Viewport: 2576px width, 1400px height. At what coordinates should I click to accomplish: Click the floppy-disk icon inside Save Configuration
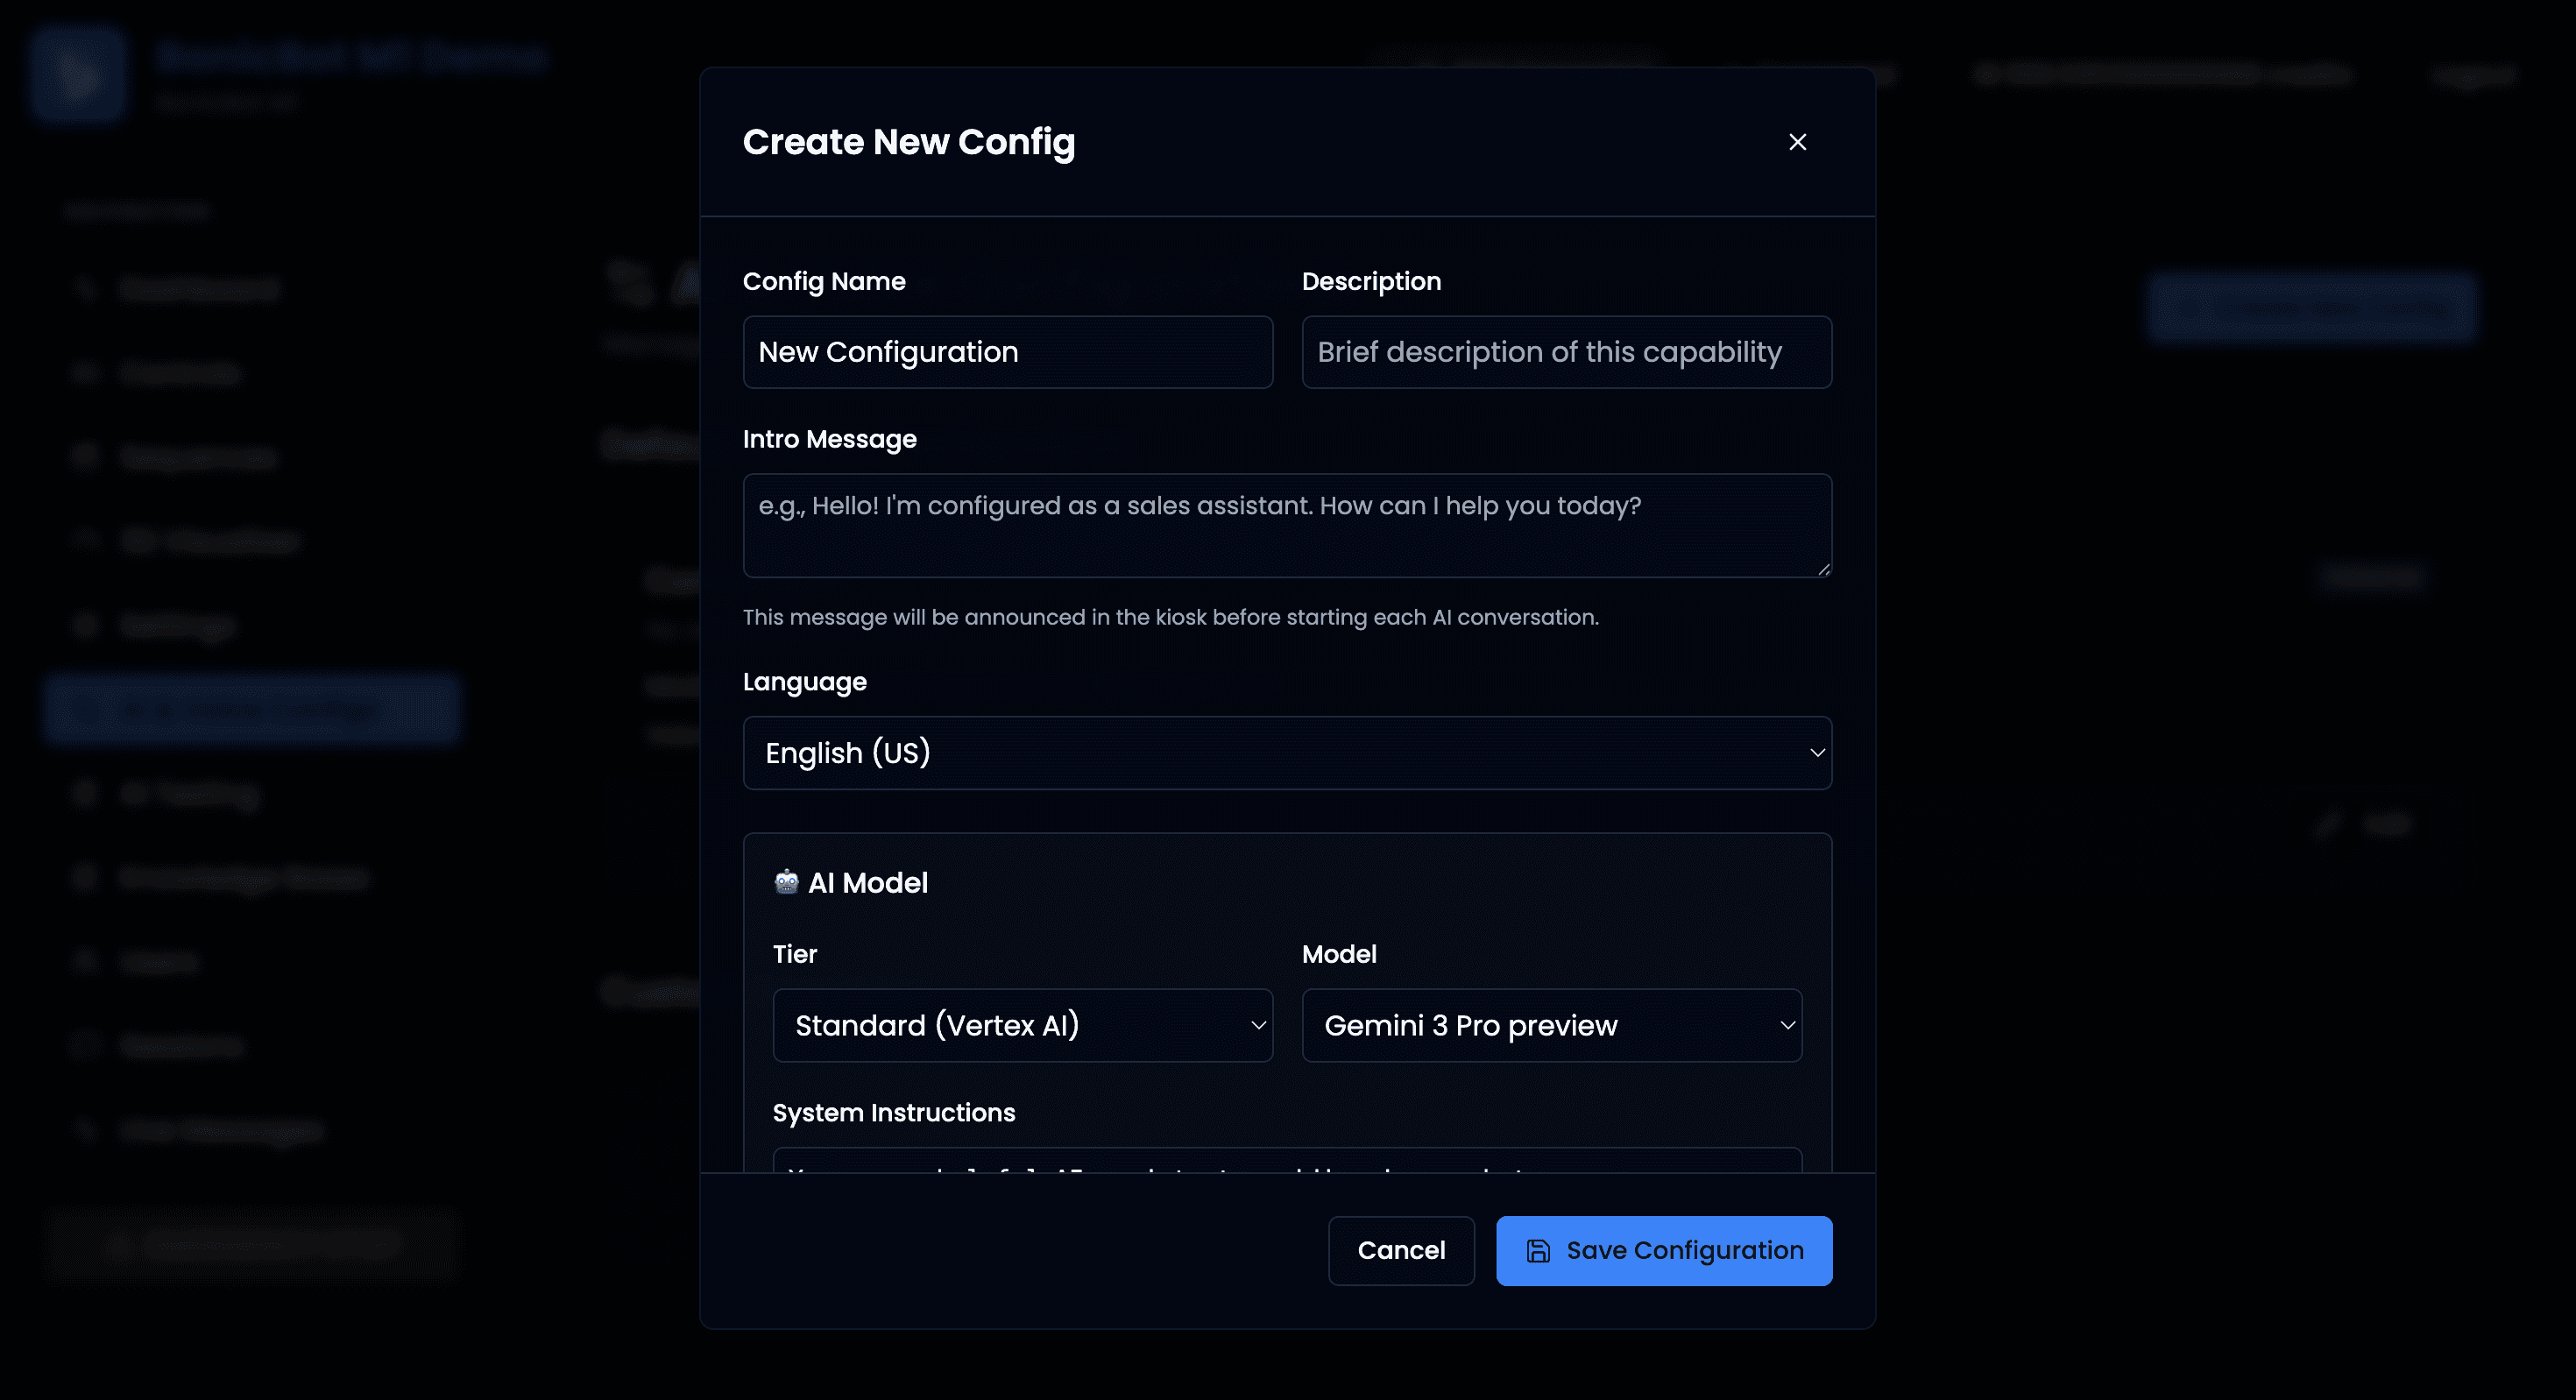[1537, 1250]
